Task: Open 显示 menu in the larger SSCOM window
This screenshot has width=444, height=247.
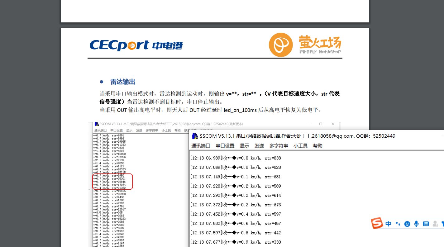Action: (x=244, y=146)
